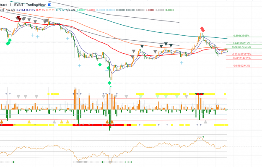262x167 pixels.
Task: Click the BYBIT exchange label
Action: (x=19, y=5)
